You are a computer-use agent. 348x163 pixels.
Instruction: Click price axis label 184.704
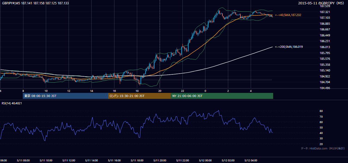(x=325, y=82)
